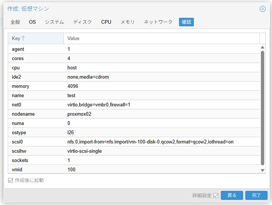Open the OS tab
Viewport: 272px width, 205px height.
(x=33, y=22)
